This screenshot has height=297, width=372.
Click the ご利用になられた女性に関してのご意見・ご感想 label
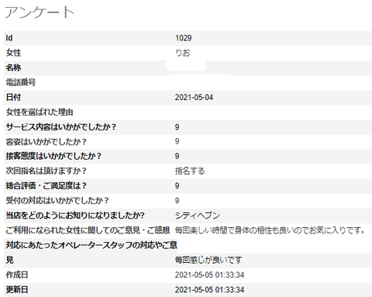(88, 230)
